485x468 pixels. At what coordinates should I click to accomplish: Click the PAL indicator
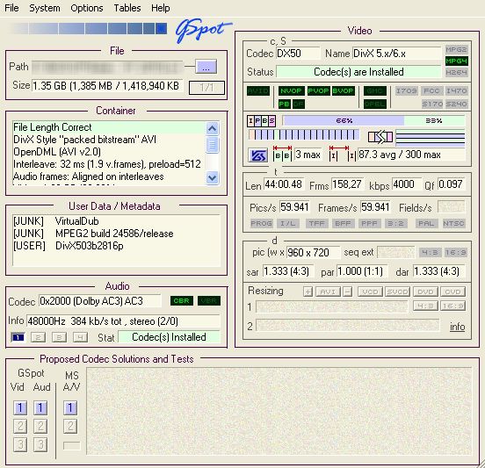click(426, 223)
